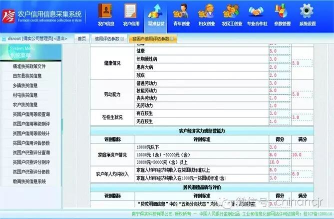This screenshot has height=219, width=334.
Task: Edit score field for 10000元以下 row
Action: pyautogui.click(x=280, y=147)
